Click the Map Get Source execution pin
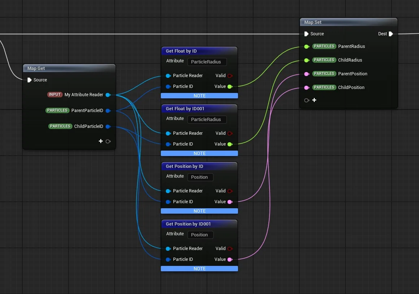 [x=30, y=80]
